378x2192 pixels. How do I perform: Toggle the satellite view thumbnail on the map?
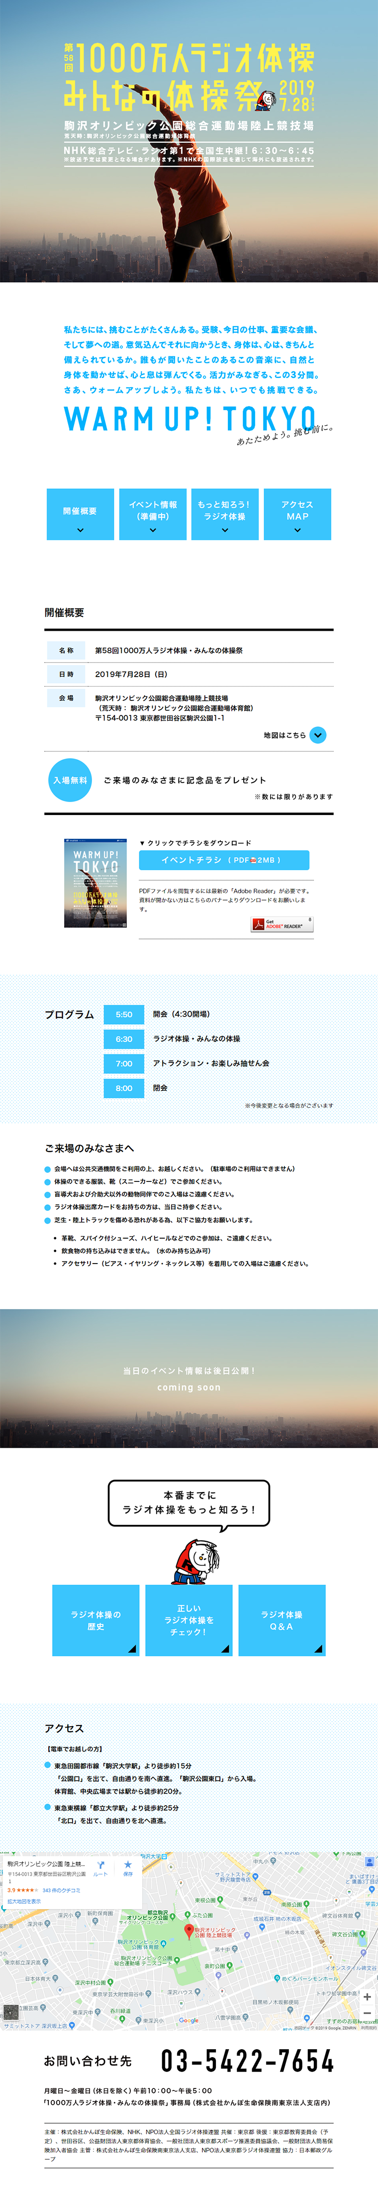click(x=11, y=2012)
